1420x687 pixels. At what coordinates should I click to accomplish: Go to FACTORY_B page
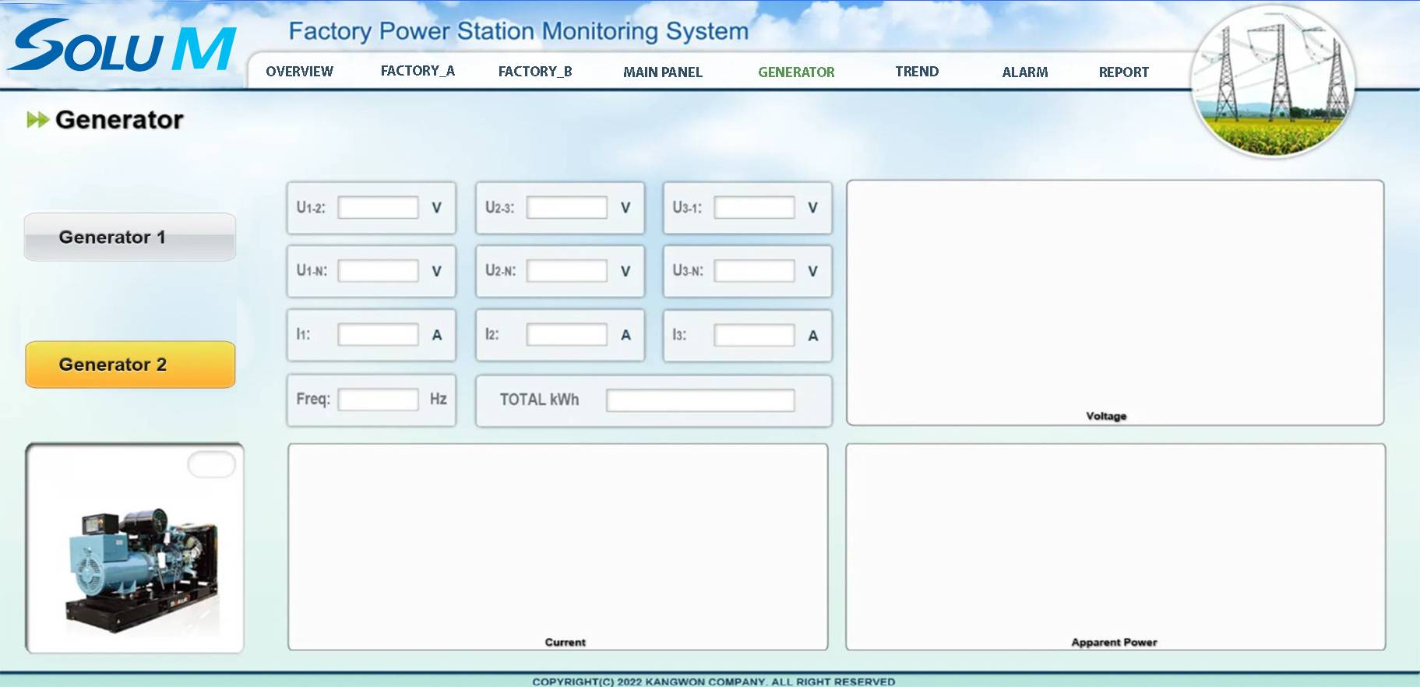[x=535, y=72]
